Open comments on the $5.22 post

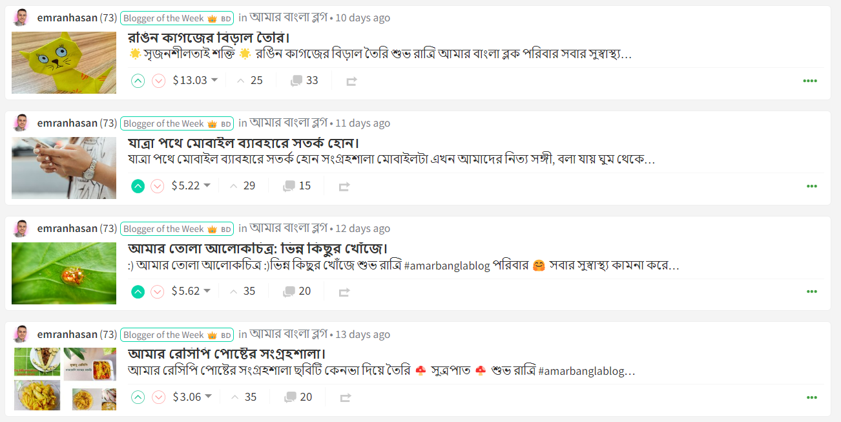click(297, 186)
